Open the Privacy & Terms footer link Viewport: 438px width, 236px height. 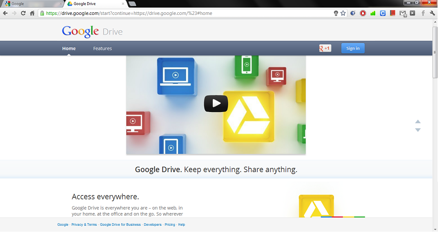(x=84, y=224)
